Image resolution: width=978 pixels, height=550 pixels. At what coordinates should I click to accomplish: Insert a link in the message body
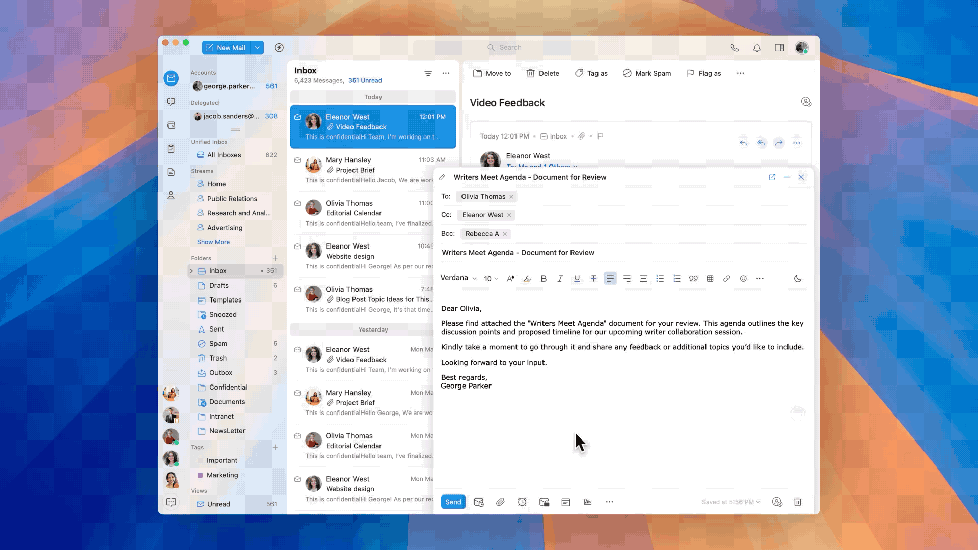pos(726,279)
